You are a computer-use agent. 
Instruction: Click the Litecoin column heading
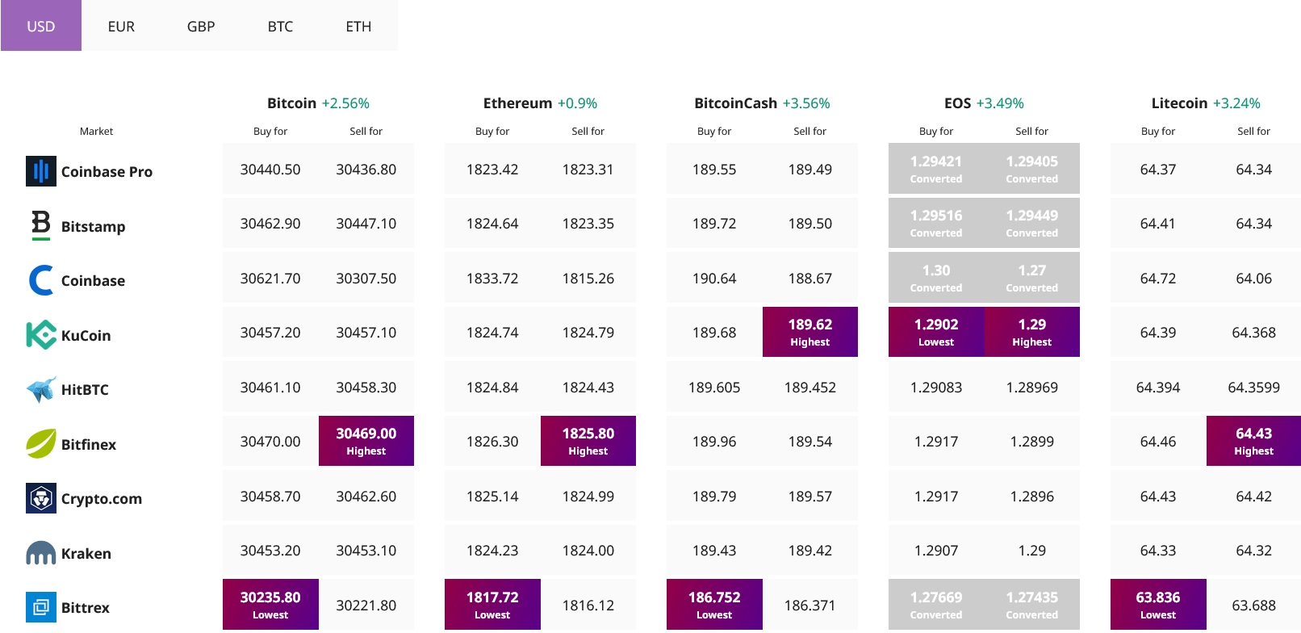point(1179,103)
